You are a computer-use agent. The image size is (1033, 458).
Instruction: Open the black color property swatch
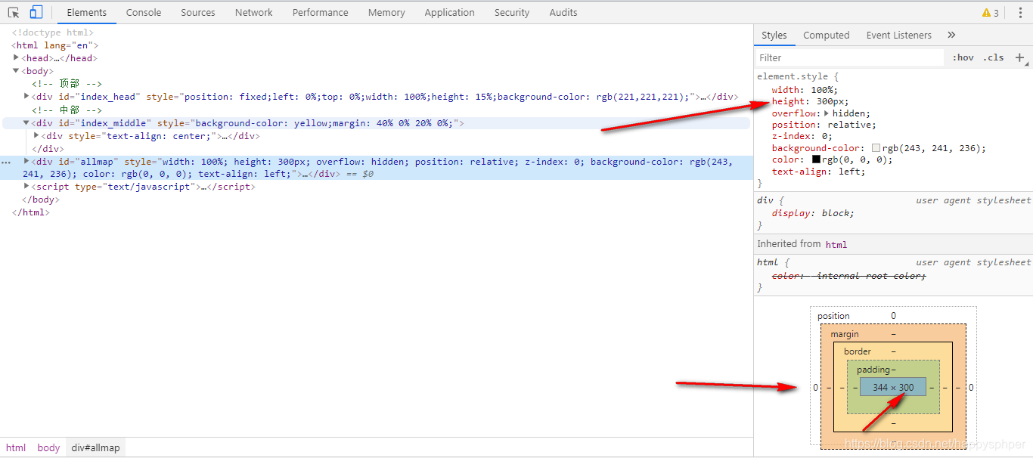817,159
